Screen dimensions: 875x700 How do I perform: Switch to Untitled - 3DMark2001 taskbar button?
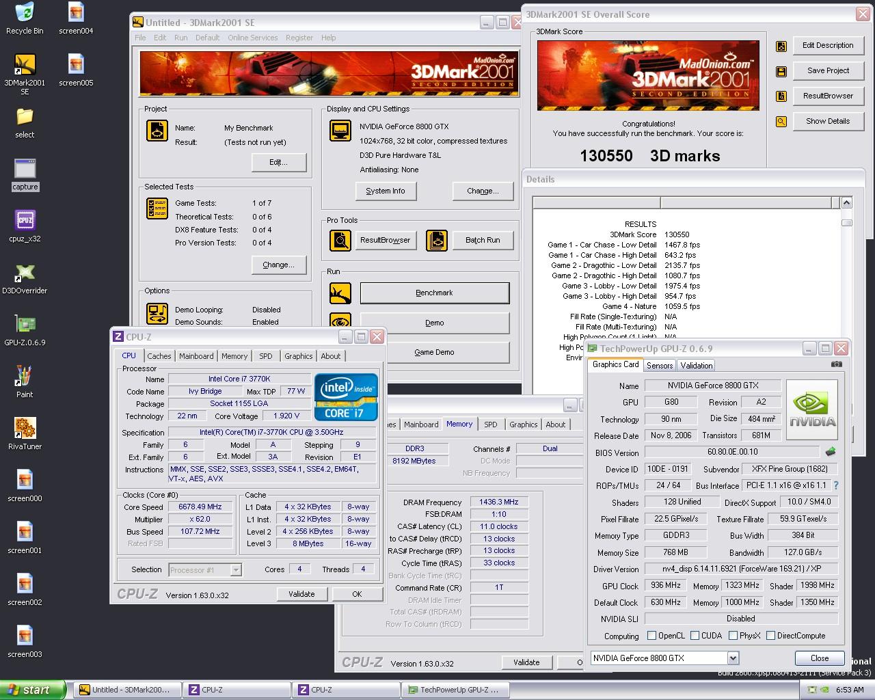point(127,690)
